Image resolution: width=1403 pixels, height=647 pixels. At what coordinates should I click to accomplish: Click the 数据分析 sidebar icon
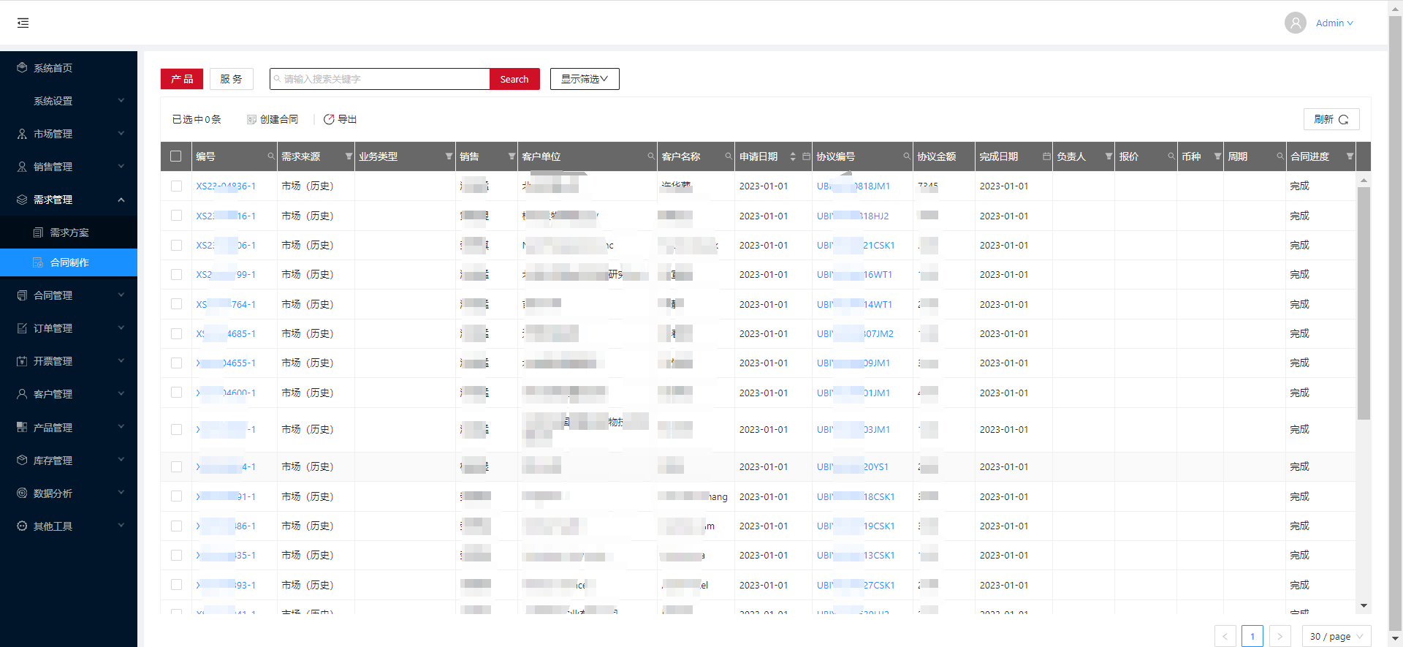point(22,493)
